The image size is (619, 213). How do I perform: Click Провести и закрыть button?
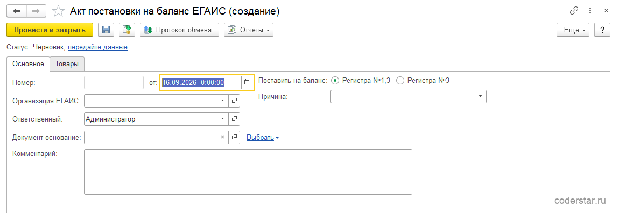tap(50, 30)
